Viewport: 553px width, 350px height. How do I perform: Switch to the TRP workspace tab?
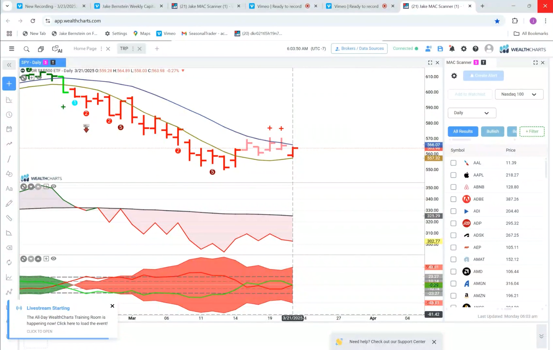pyautogui.click(x=124, y=49)
